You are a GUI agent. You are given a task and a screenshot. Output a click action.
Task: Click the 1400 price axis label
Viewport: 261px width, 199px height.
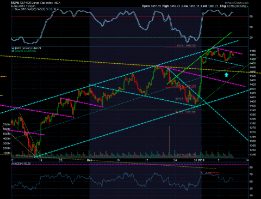point(253,106)
